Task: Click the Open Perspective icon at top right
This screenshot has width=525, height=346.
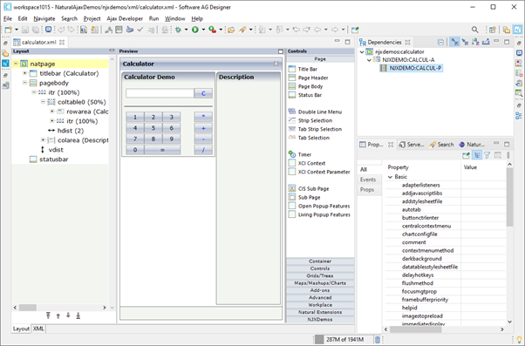Action: [x=492, y=30]
